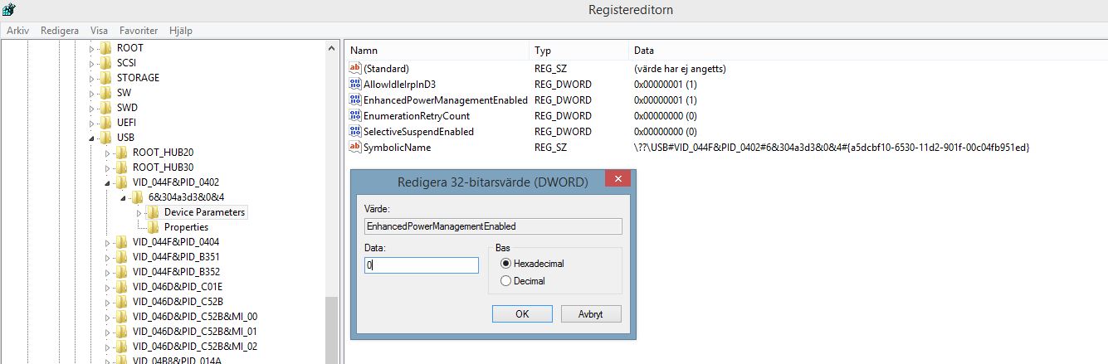Choose the Decimal base option
Image resolution: width=1108 pixels, height=364 pixels.
click(x=506, y=281)
